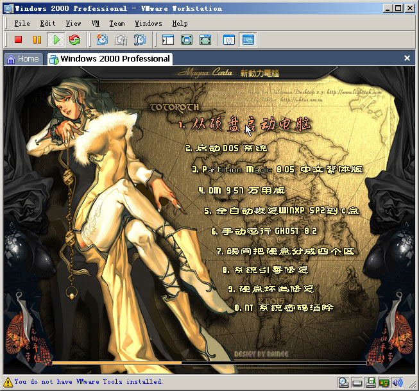Take a snapshot using the snapshot icon

[102, 40]
